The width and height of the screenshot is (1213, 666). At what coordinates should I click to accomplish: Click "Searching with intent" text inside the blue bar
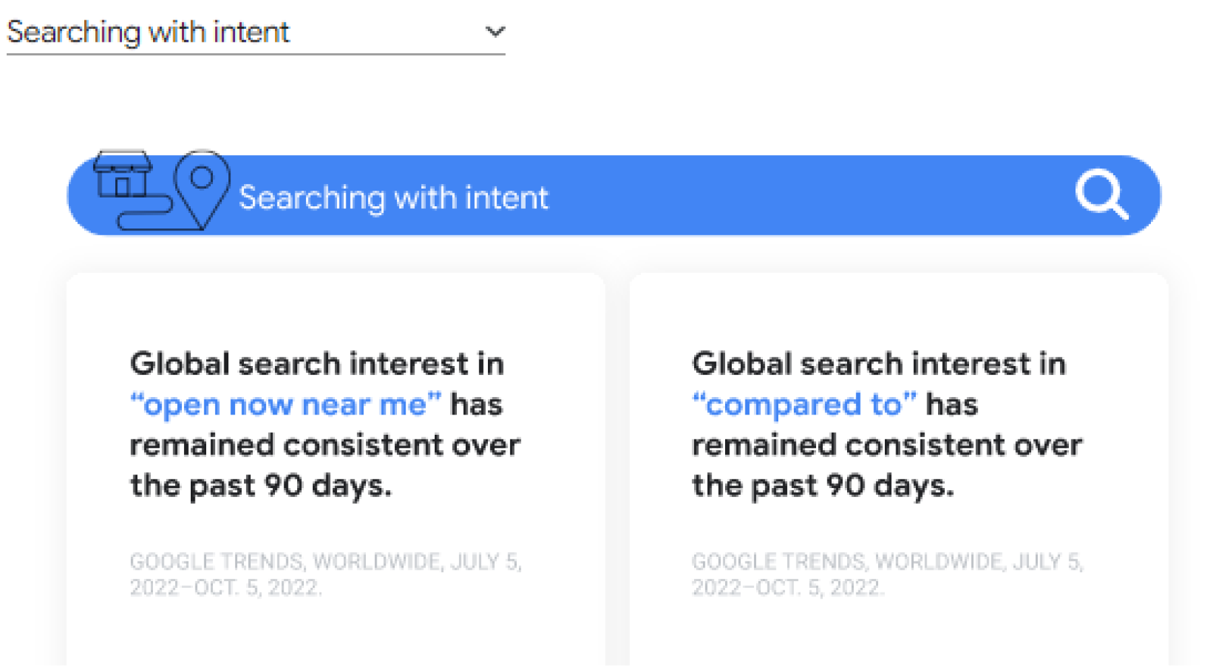(x=394, y=198)
